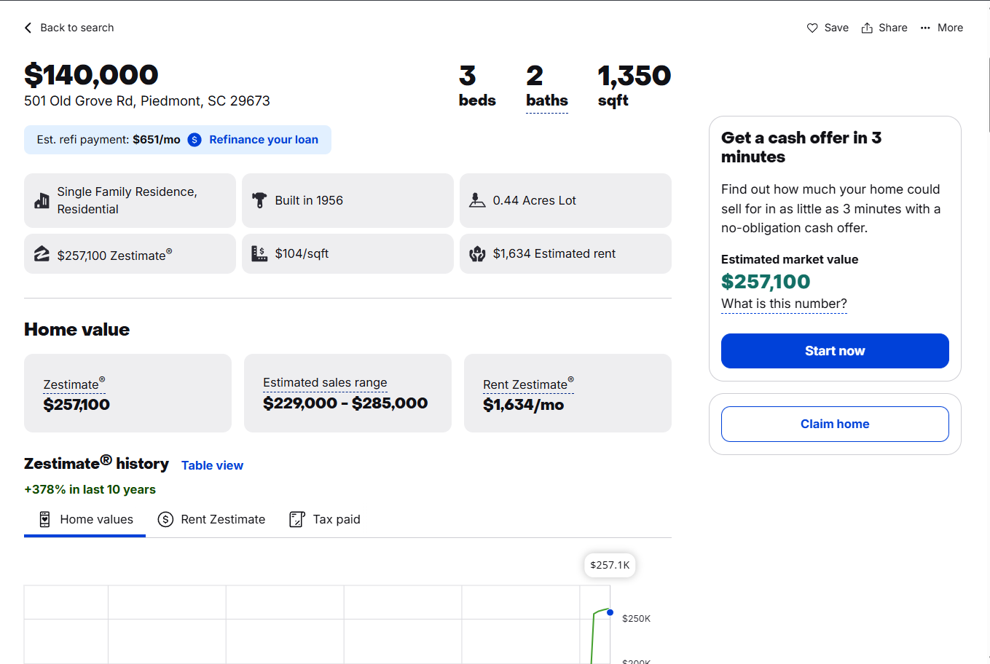The height and width of the screenshot is (664, 990).
Task: Click the address 501 Old Grove Rd
Action: 147,101
